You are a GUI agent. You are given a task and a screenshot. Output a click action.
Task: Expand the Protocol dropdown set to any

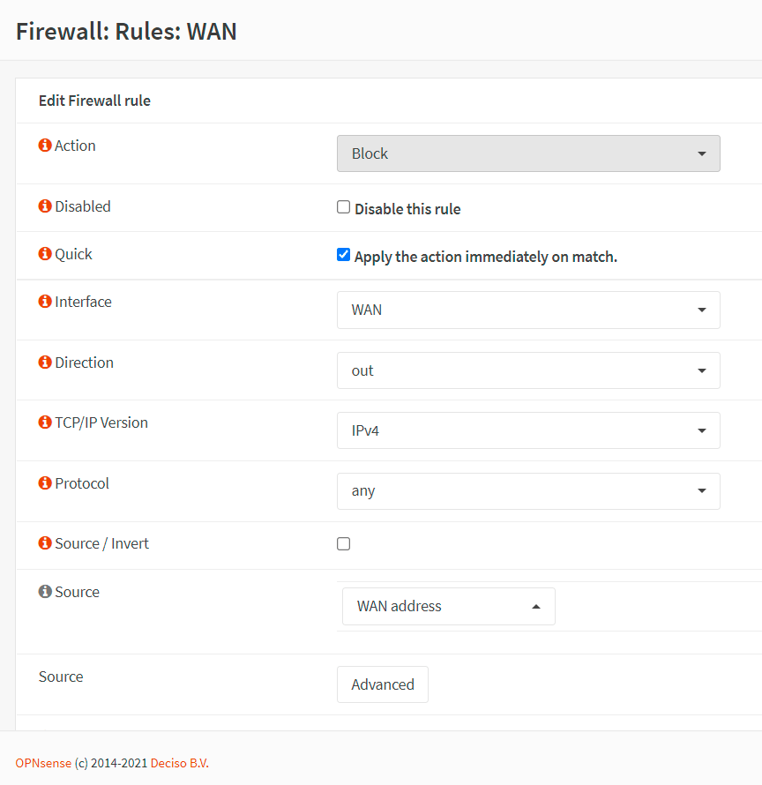tap(528, 491)
